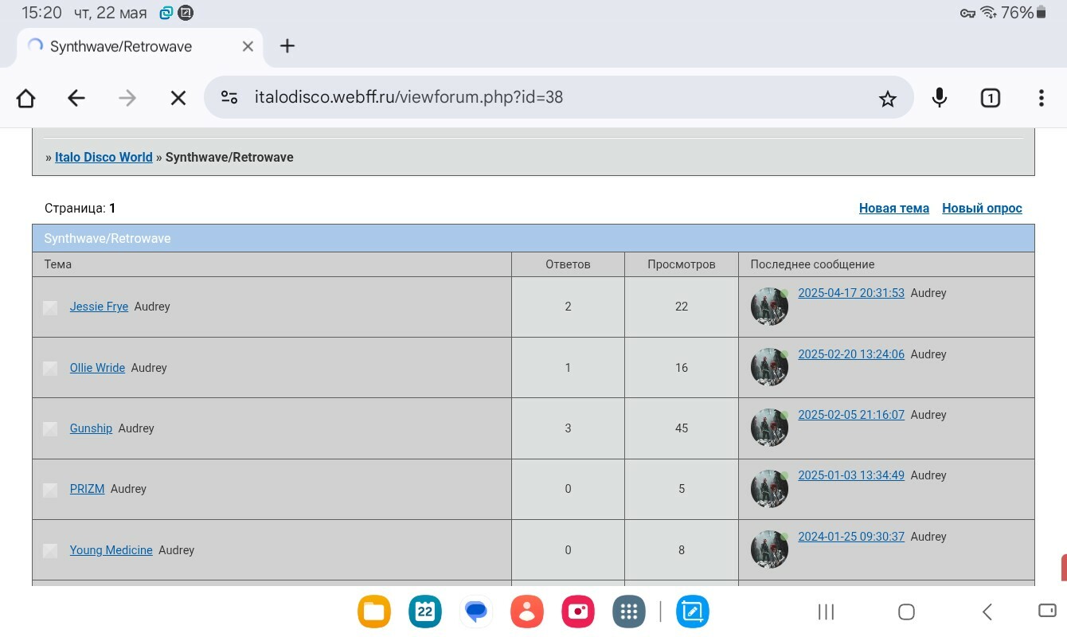Viewport: 1067px width, 637px height.
Task: Tap the rightmost navigation bar icon
Action: point(1047,611)
